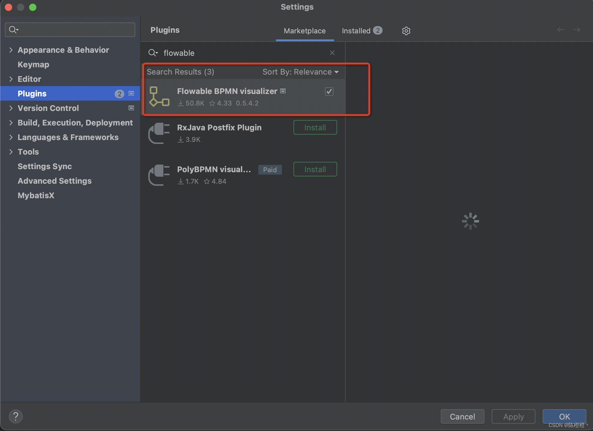Focus the plugin search field containing flowable
Viewport: 593px width, 431px height.
coord(243,53)
